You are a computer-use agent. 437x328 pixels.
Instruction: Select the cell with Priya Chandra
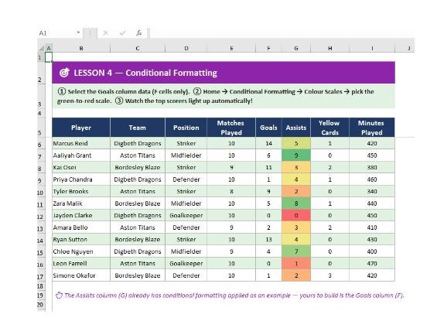[81, 179]
